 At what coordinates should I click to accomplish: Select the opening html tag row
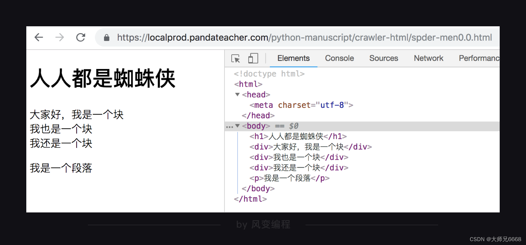[248, 84]
